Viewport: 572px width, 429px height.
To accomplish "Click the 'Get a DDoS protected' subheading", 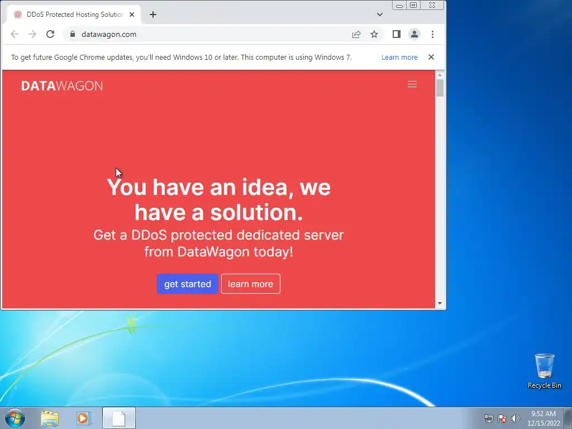I will tap(218, 244).
